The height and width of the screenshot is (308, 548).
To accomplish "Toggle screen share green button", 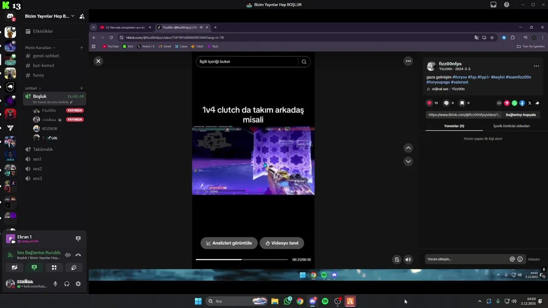I will pyautogui.click(x=34, y=267).
